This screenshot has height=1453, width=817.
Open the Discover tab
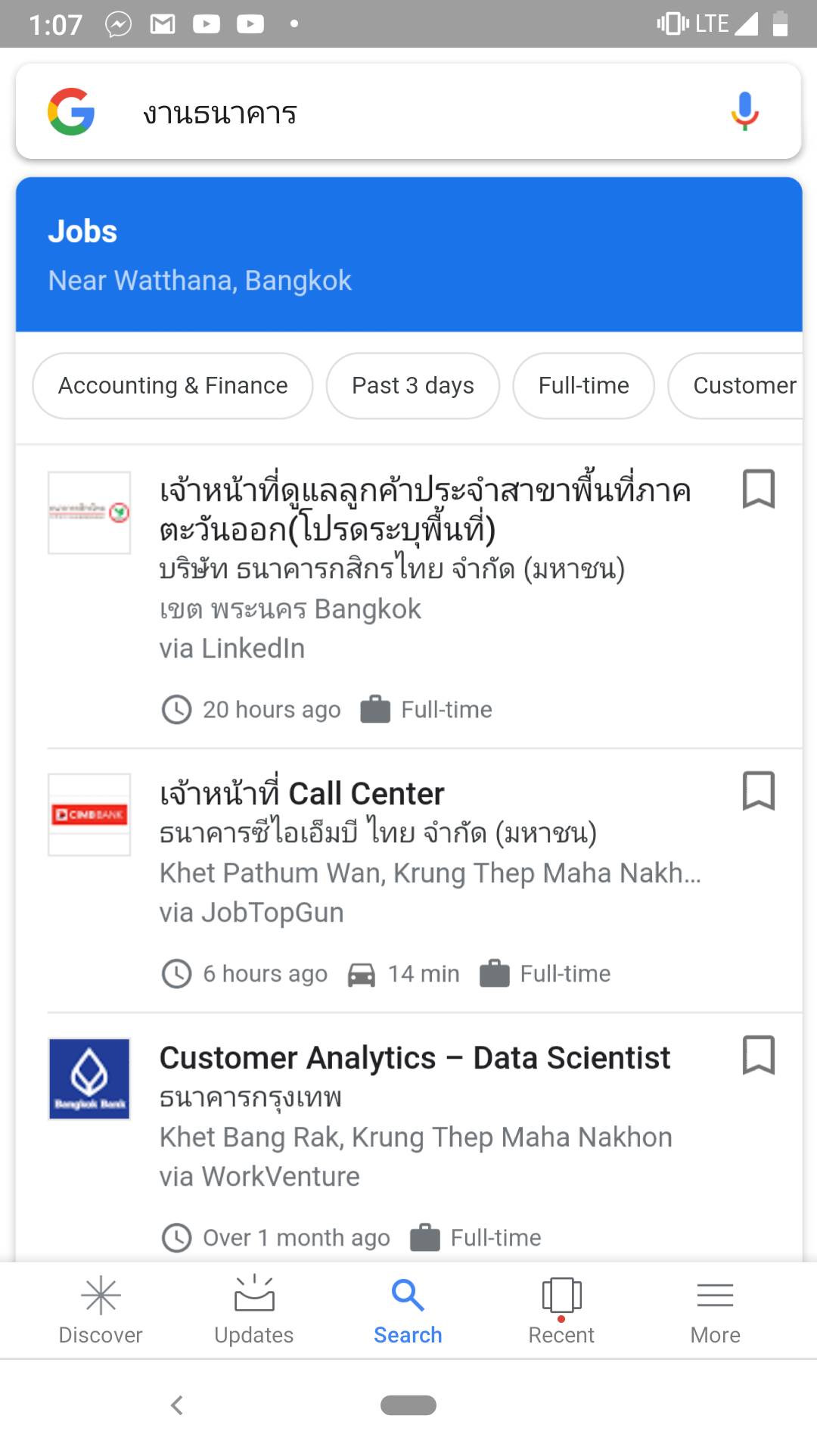[x=101, y=1311]
